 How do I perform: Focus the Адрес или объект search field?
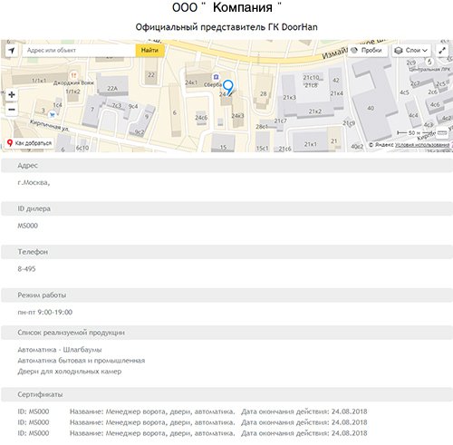tap(79, 51)
